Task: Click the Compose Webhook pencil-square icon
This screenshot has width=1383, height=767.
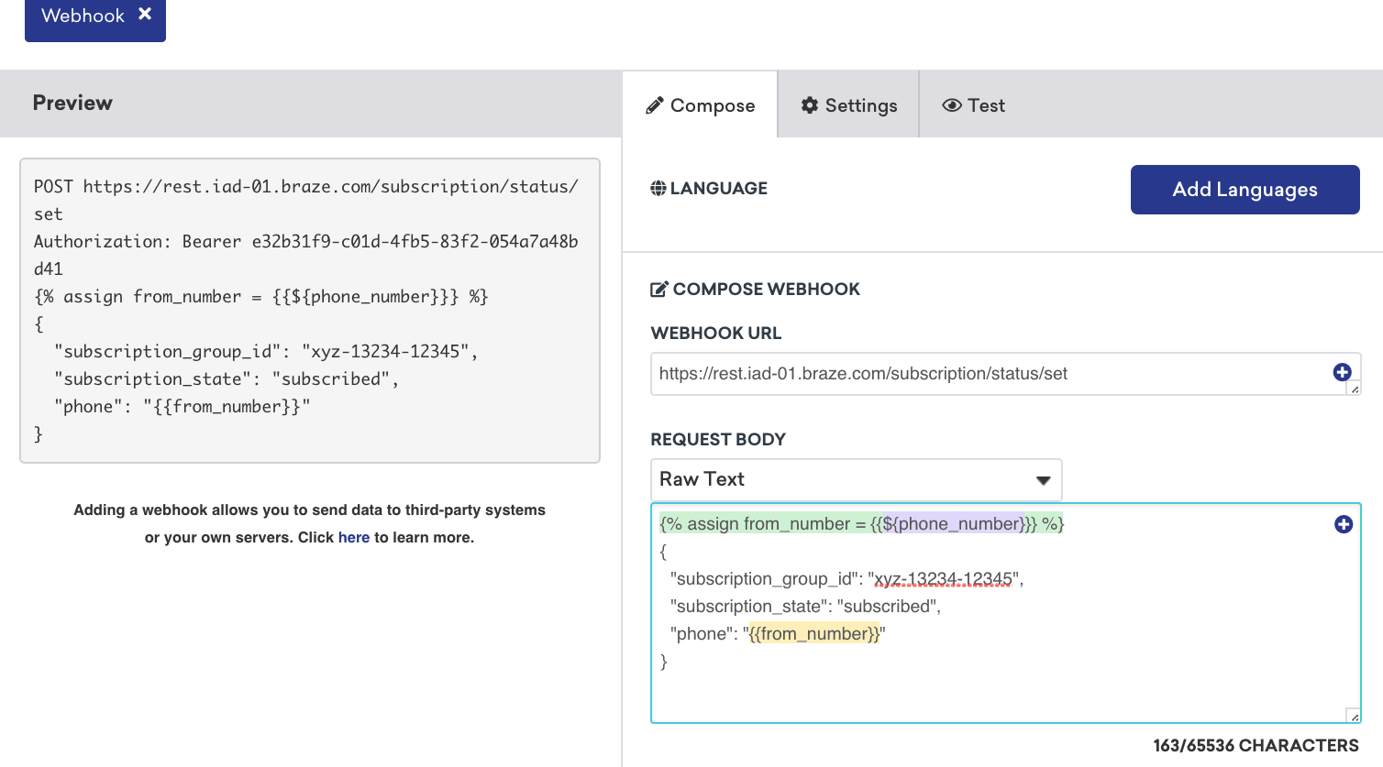Action: coord(658,288)
